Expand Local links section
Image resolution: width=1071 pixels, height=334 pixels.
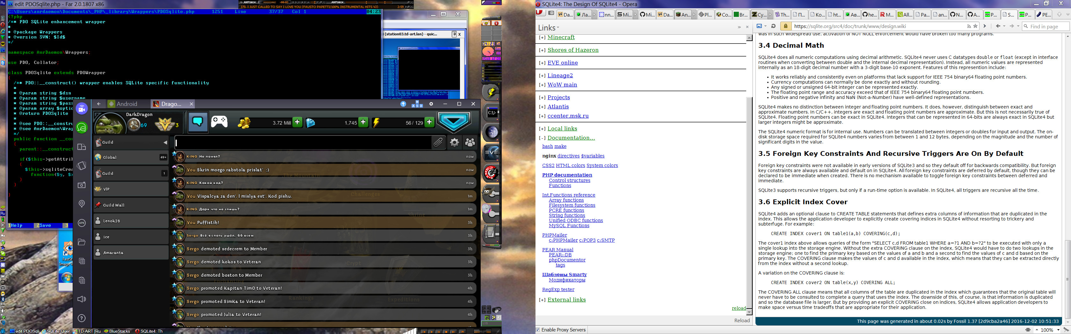pyautogui.click(x=542, y=129)
